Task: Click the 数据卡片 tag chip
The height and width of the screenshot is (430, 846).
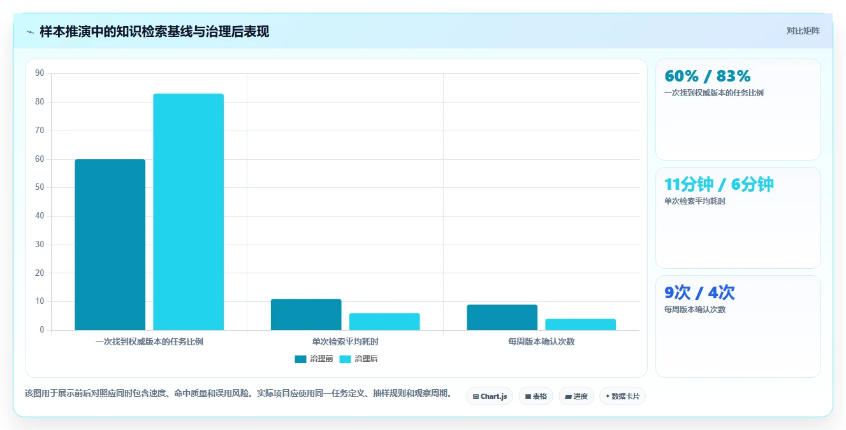Action: (x=622, y=396)
